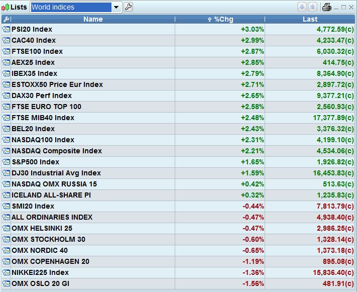Select ESTOXX50 Price Eur Index name
The image size is (357, 292).
pos(57,84)
